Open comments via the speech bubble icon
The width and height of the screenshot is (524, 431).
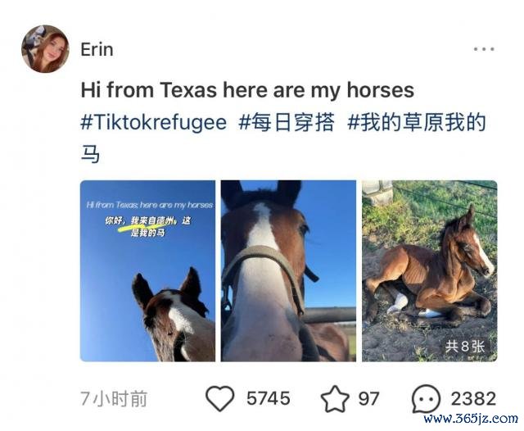tap(426, 398)
